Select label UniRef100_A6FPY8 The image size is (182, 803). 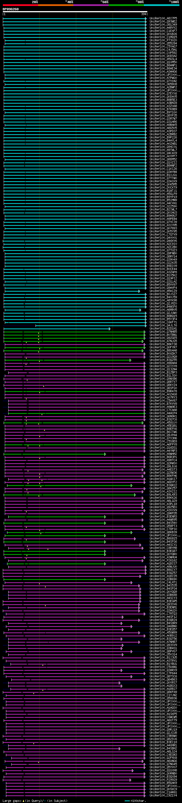tap(163, 445)
